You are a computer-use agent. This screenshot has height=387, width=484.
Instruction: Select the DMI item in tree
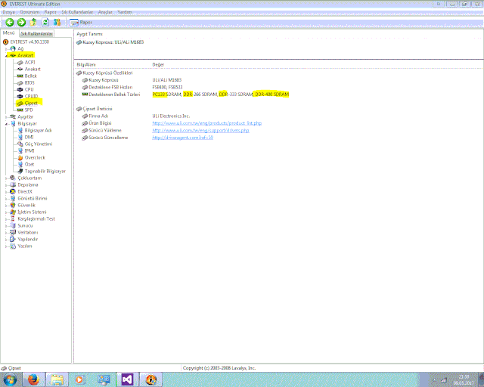pyautogui.click(x=29, y=137)
